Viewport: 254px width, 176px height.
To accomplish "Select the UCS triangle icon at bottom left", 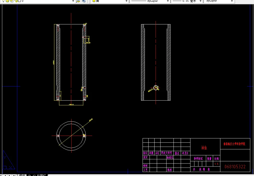I will (x=8, y=160).
